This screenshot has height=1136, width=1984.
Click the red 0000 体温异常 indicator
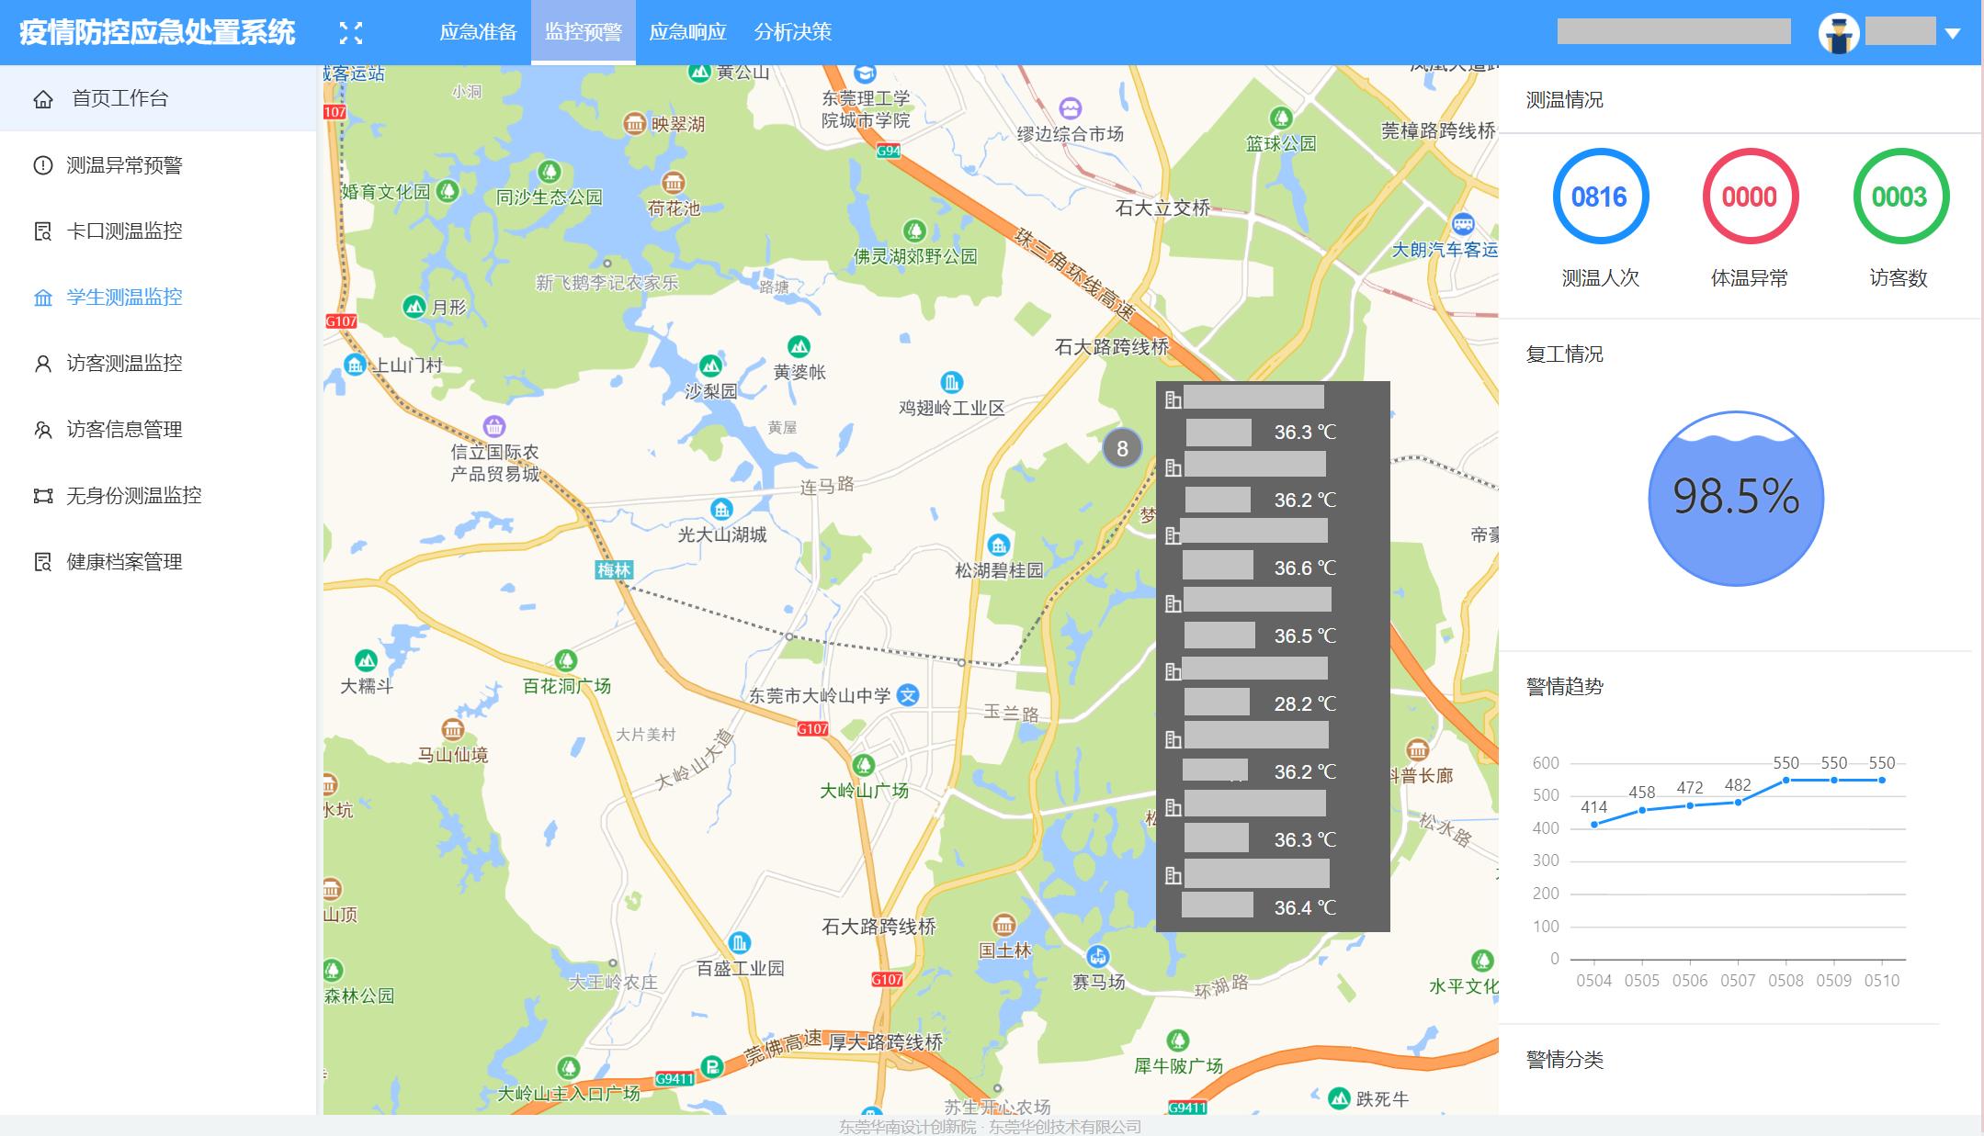click(x=1749, y=197)
